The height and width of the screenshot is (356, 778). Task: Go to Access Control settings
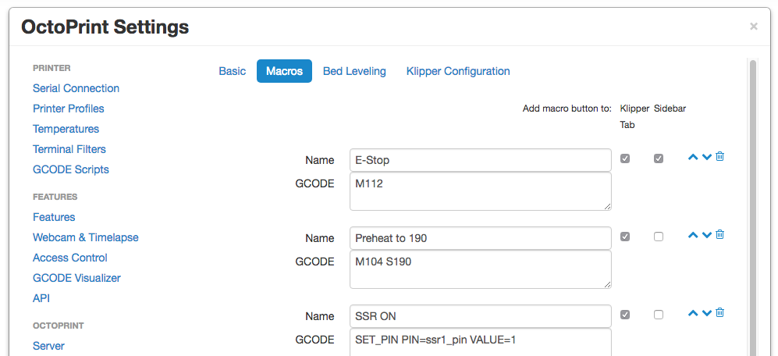(x=70, y=258)
